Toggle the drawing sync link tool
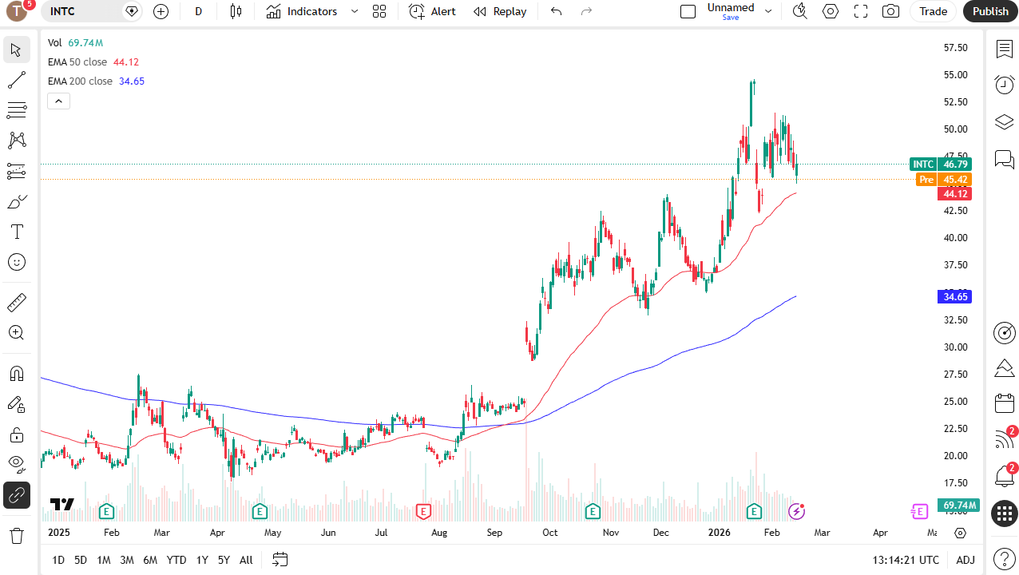This screenshot has height=575, width=1019. [16, 495]
